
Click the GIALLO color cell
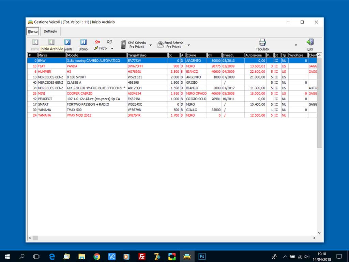(x=196, y=110)
